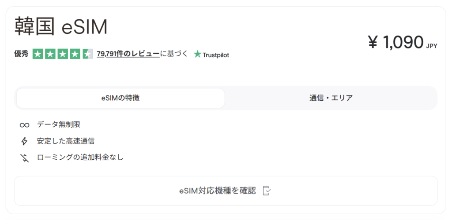Click the first green rating star
This screenshot has width=452, height=220.
[38, 54]
